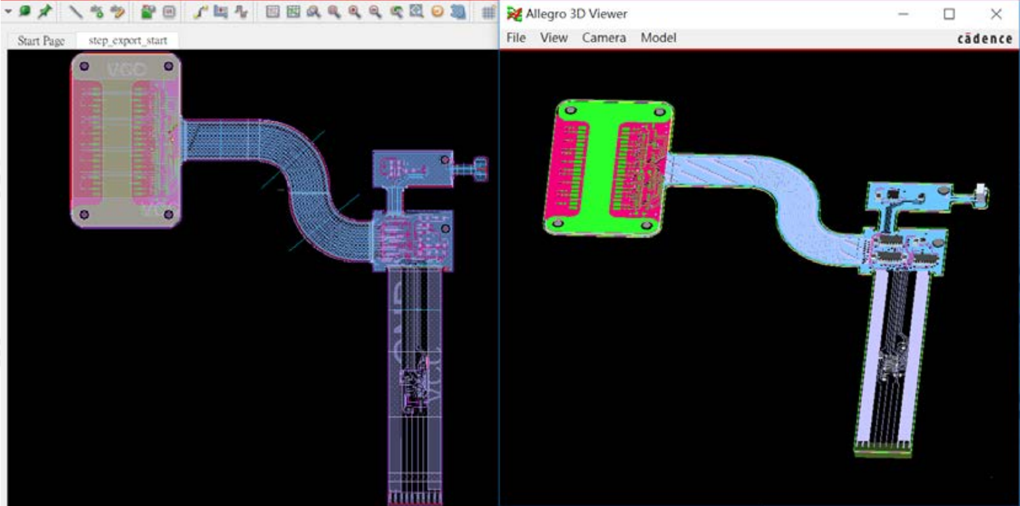1020x506 pixels.
Task: Open the Camera menu
Action: click(x=603, y=37)
